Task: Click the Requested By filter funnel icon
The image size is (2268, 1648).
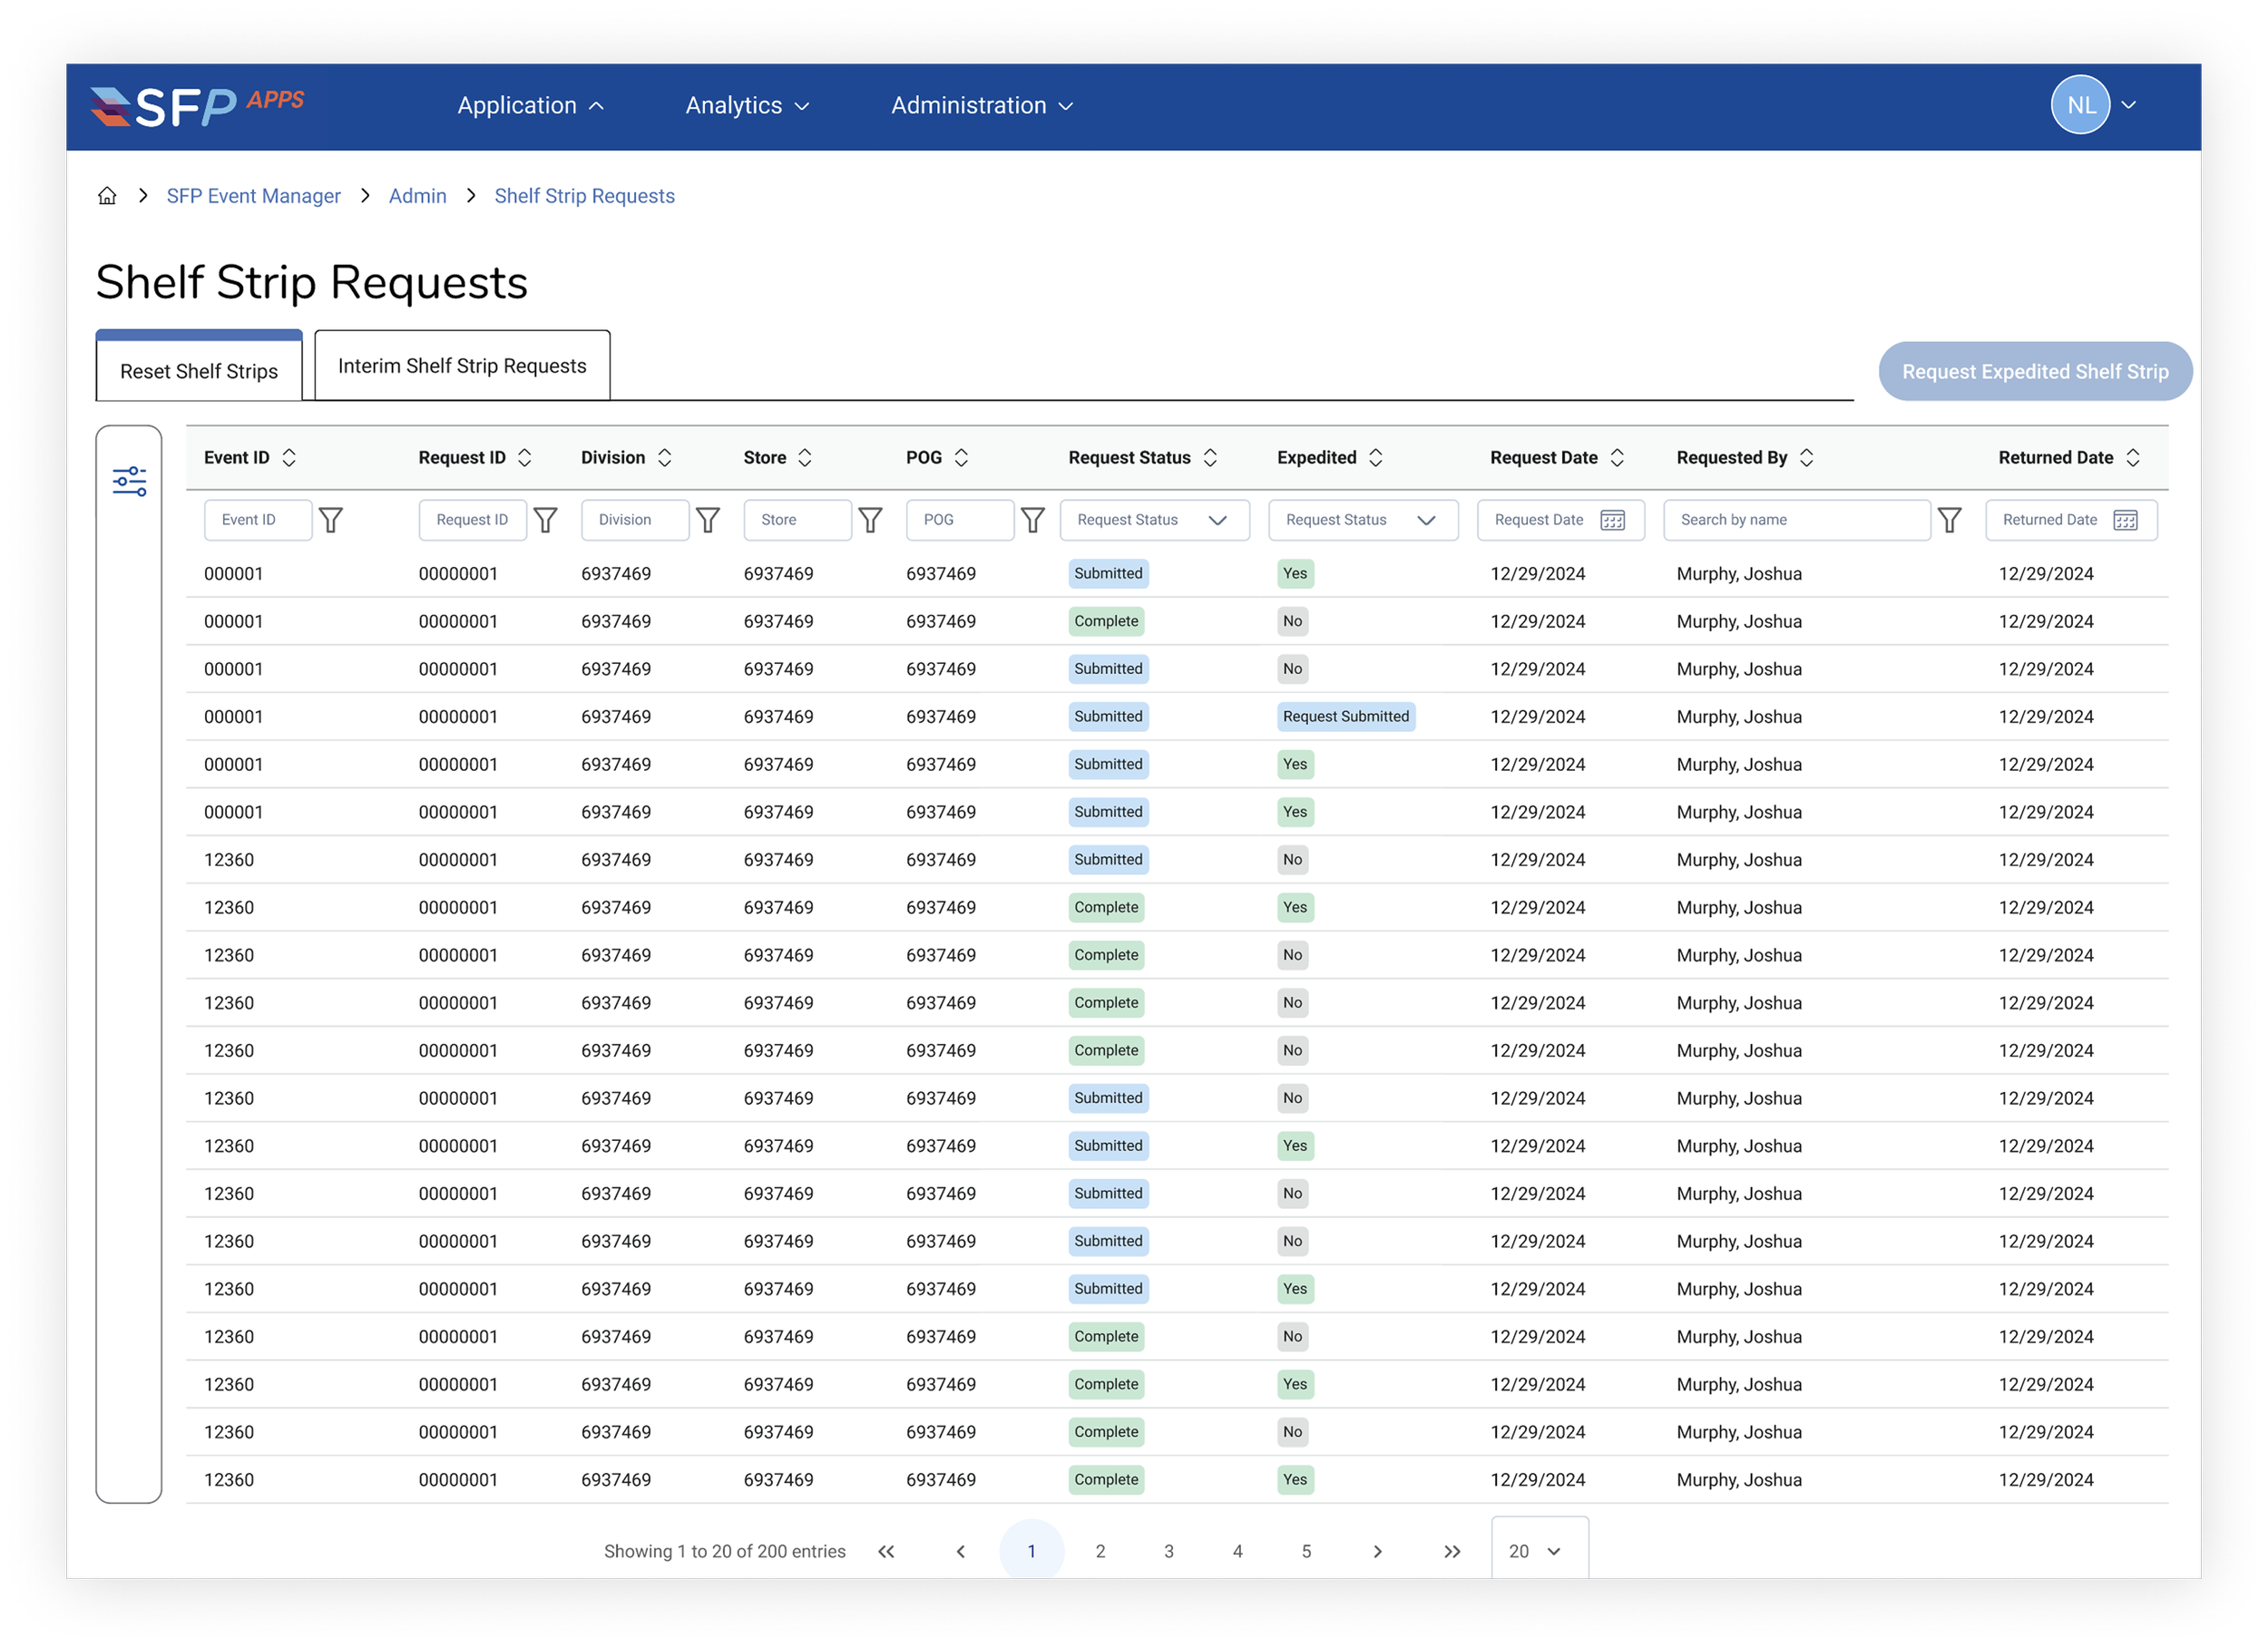Action: [1949, 520]
